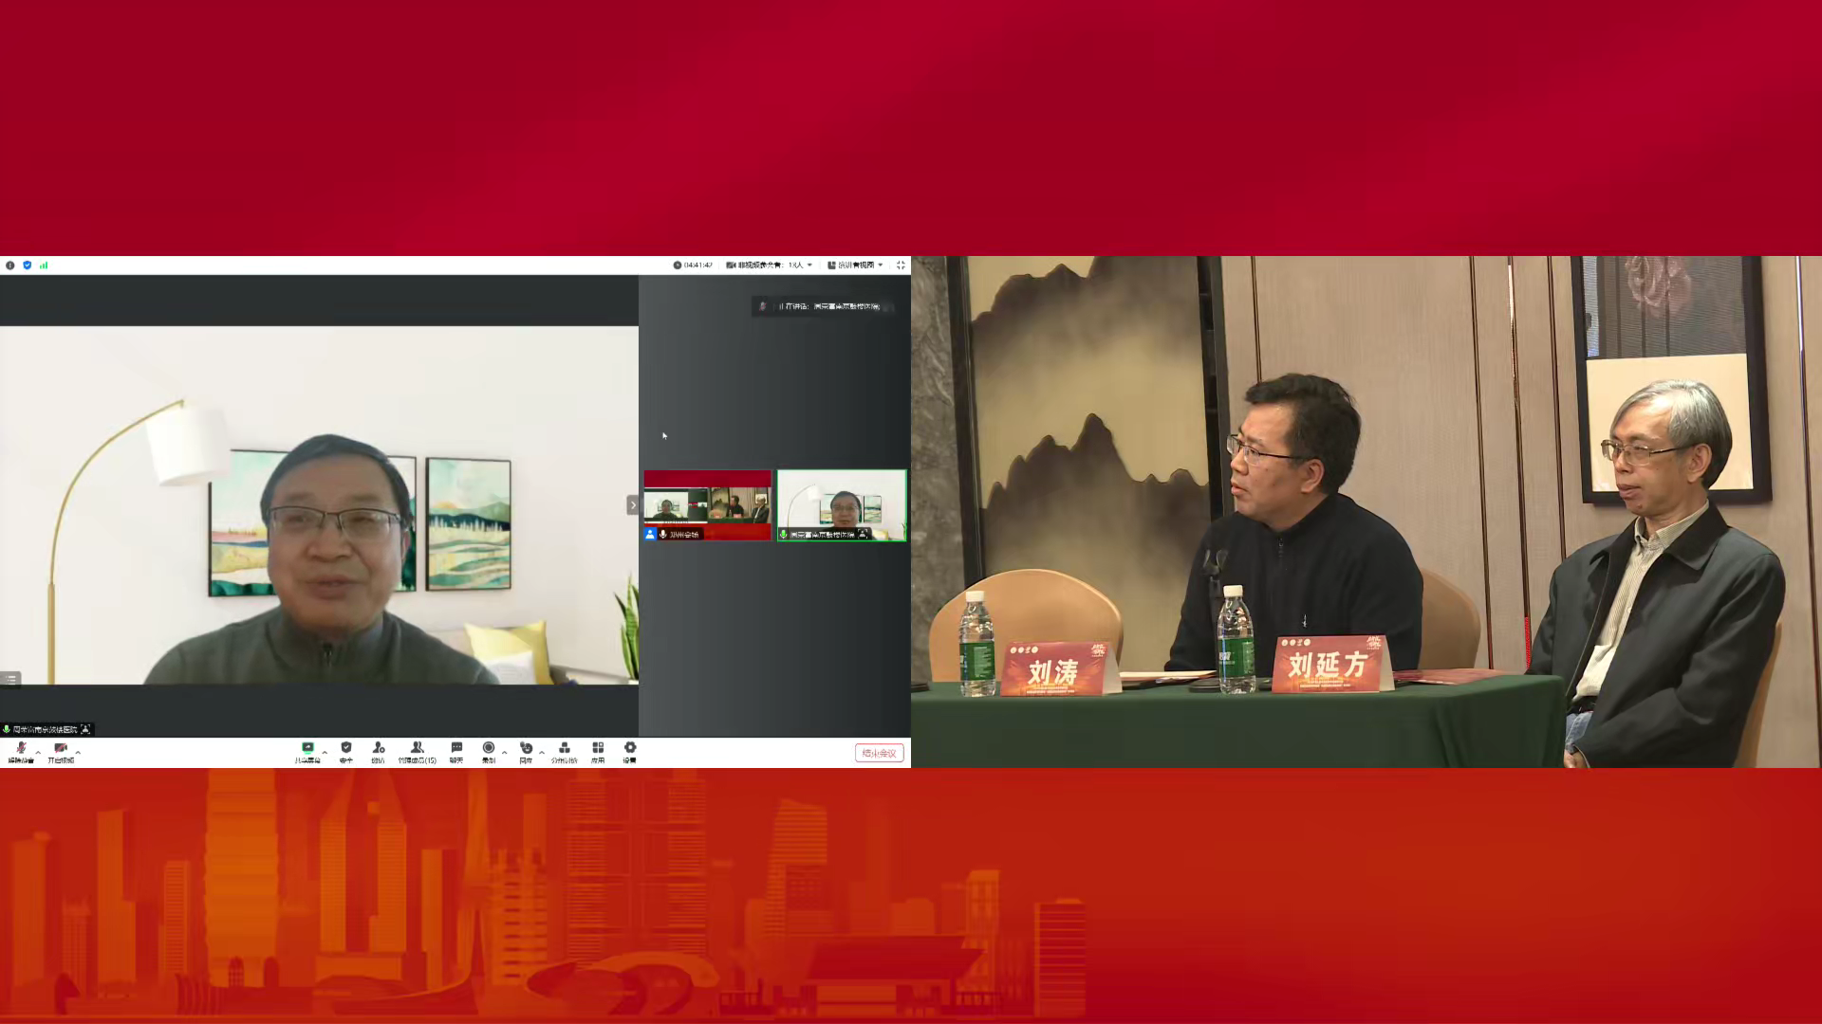Select the green-bordered active speaker thumbnail
The height and width of the screenshot is (1024, 1822).
point(842,505)
